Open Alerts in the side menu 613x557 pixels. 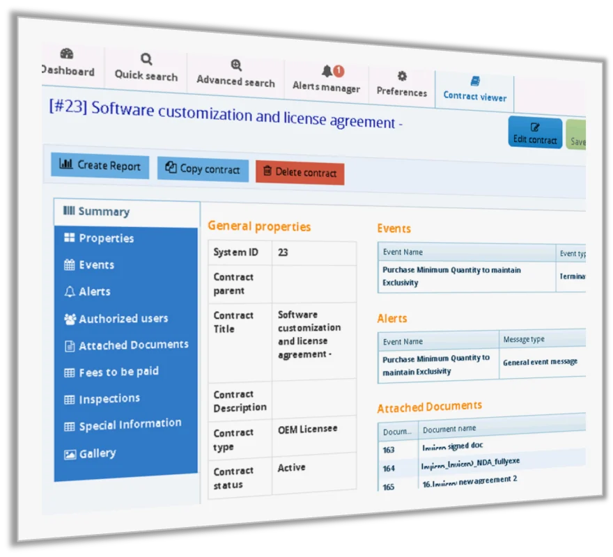pos(126,292)
